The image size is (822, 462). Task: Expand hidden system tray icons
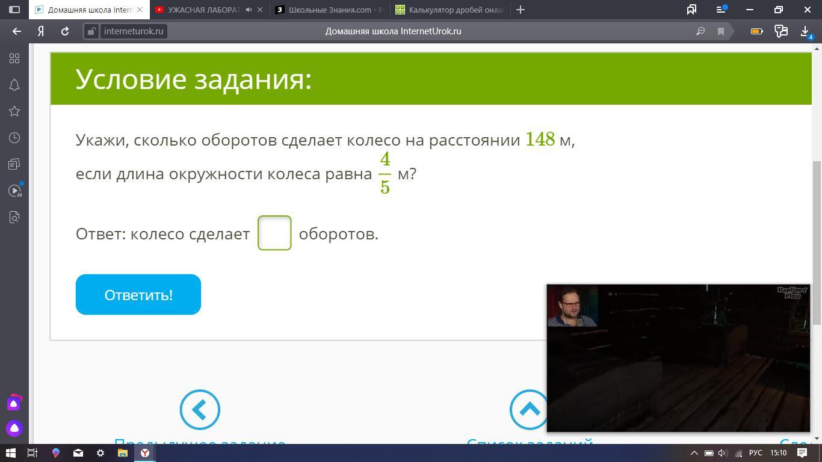point(694,453)
